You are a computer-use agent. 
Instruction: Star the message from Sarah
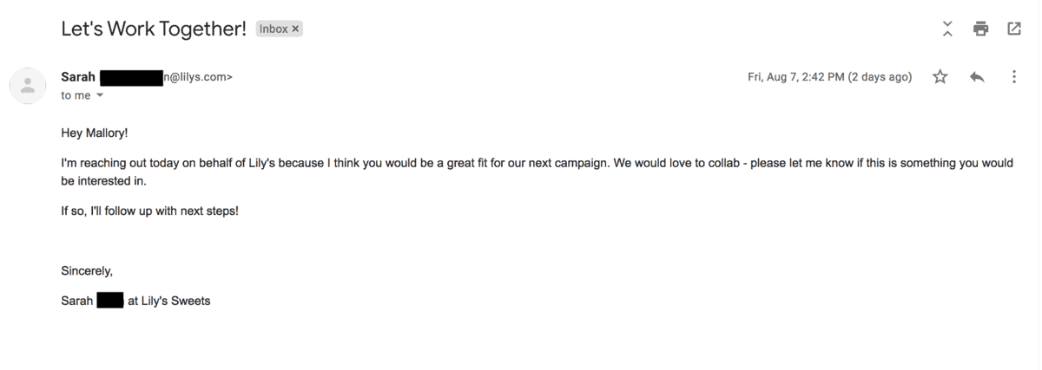(x=940, y=77)
